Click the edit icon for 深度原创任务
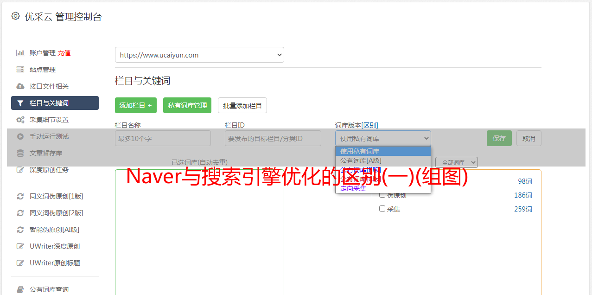Image resolution: width=592 pixels, height=295 pixels. pos(20,170)
